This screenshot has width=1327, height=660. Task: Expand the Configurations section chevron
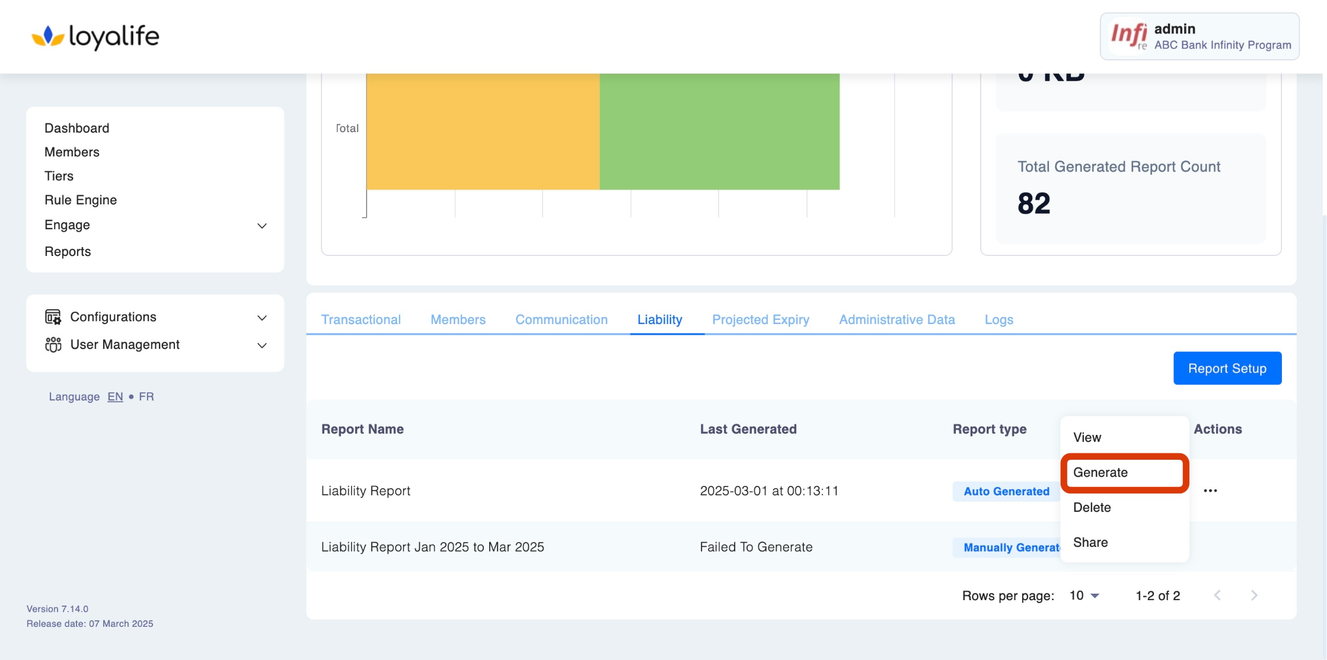pyautogui.click(x=261, y=318)
